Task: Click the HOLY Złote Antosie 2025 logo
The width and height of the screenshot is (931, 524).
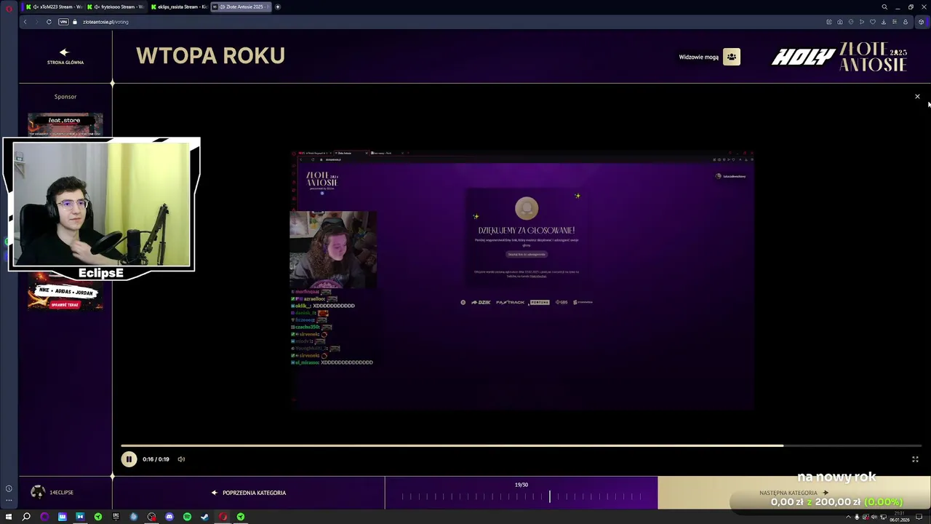Action: tap(839, 57)
